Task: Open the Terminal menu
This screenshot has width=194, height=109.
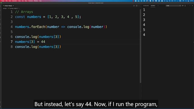Action: pyautogui.click(x=31, y=1)
